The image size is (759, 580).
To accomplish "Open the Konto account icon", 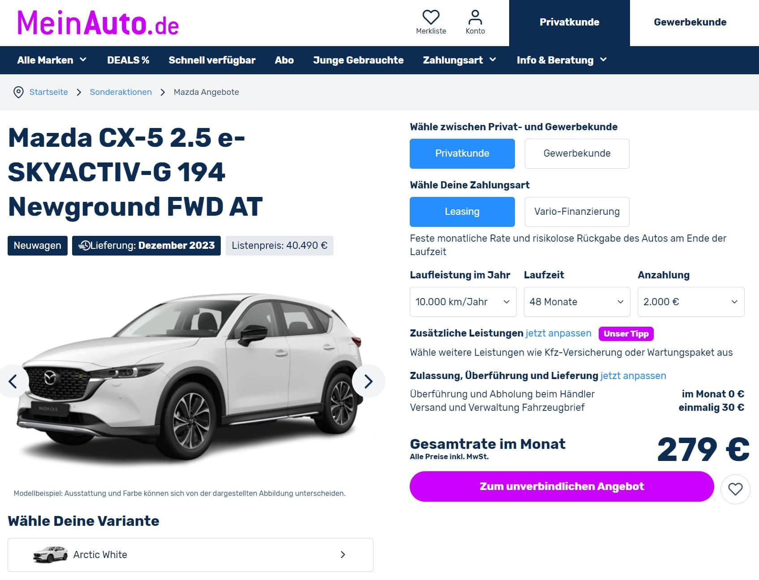I will (475, 18).
